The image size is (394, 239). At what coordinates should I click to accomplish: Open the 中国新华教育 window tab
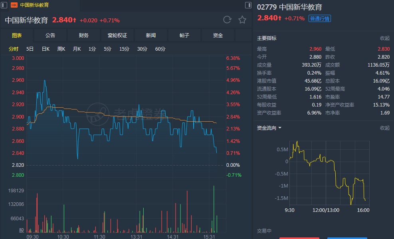(34, 5)
